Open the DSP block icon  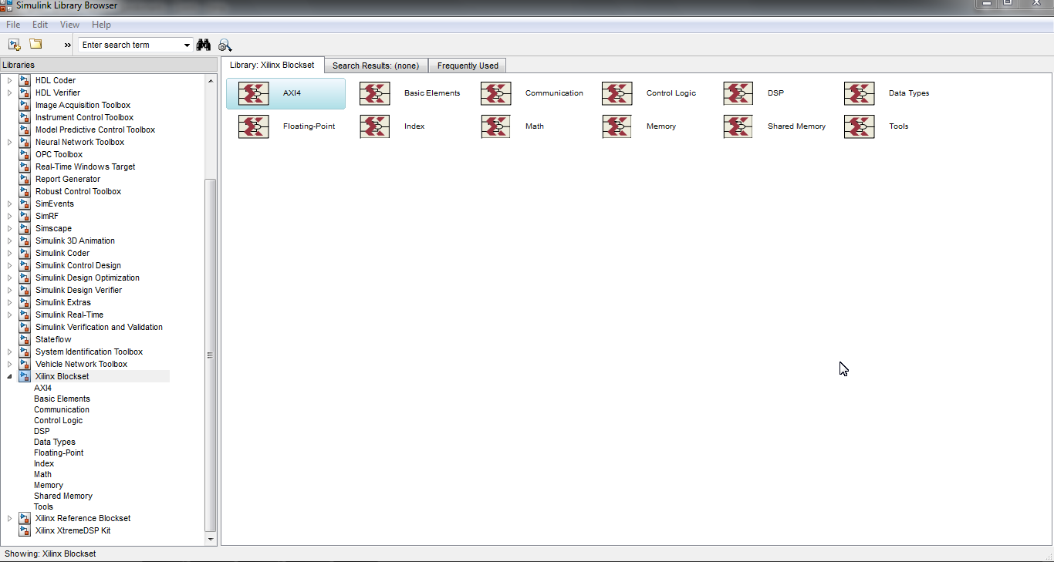tap(738, 93)
